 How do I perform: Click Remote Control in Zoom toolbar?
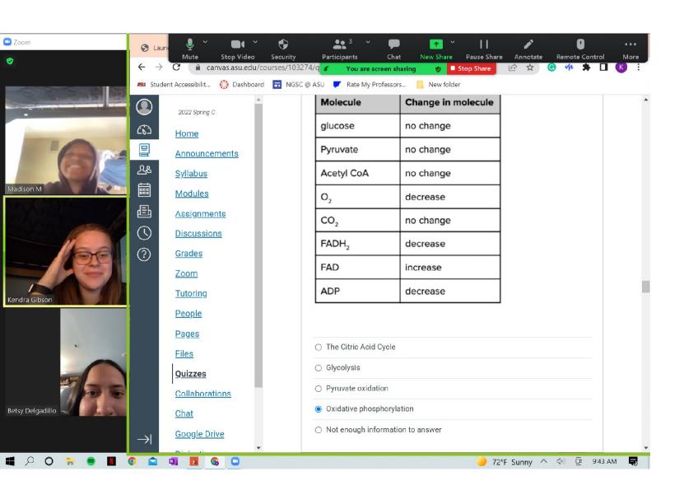click(580, 49)
